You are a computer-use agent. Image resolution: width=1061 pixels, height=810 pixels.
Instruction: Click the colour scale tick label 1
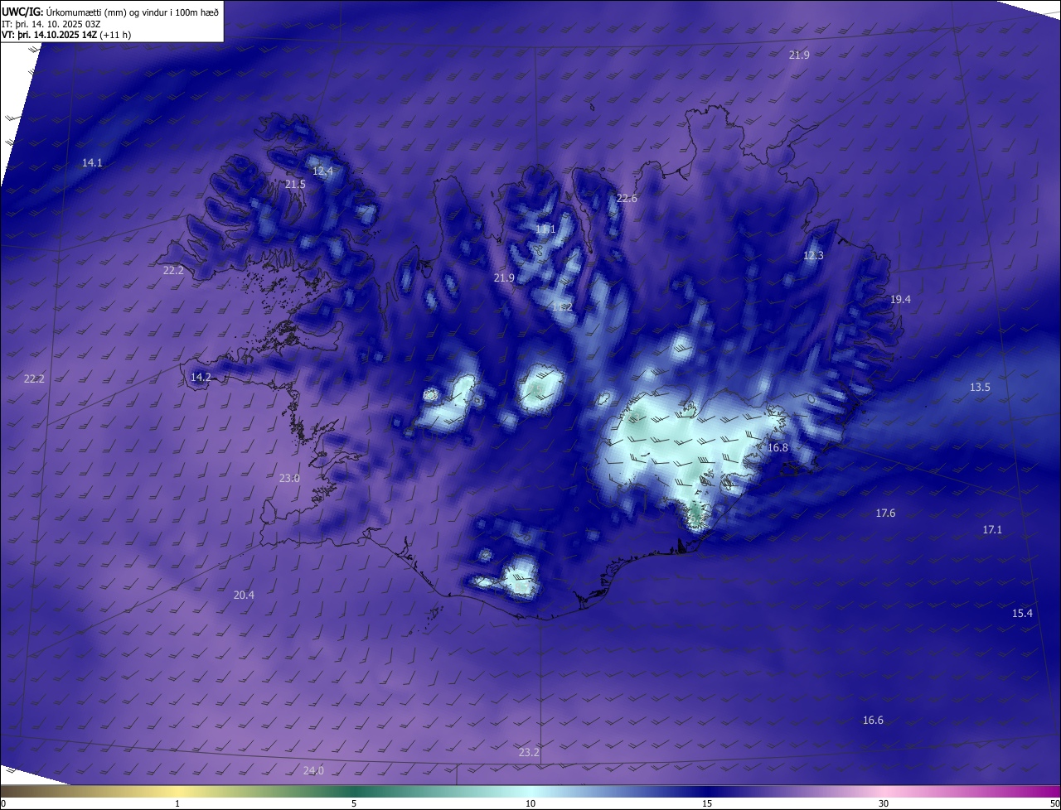(178, 803)
